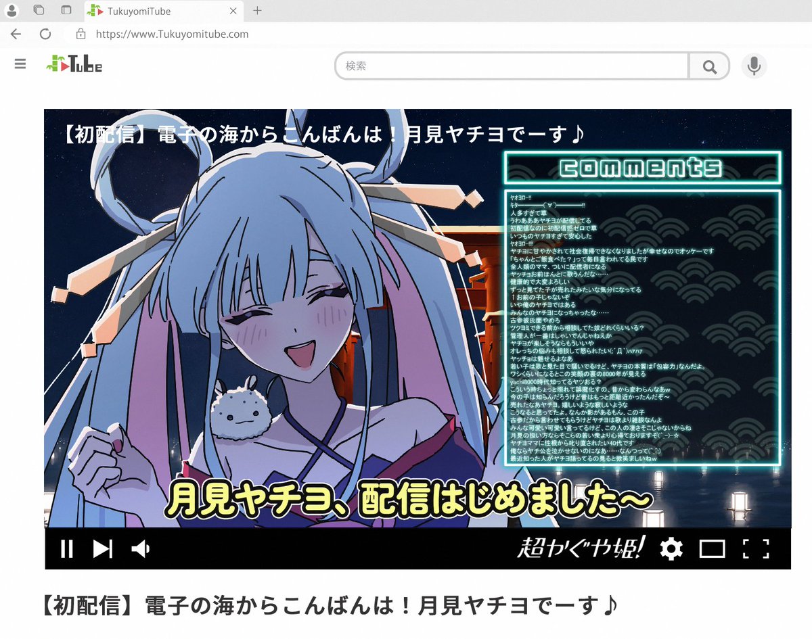
Task: Mute the video volume speaker icon
Action: [x=141, y=548]
